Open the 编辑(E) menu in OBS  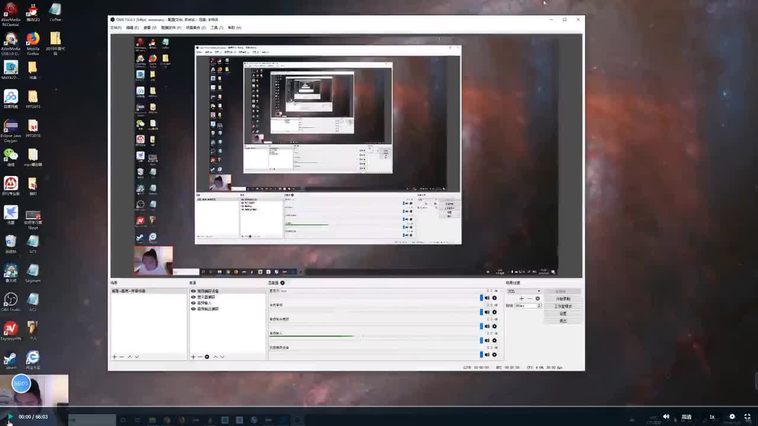[132, 28]
